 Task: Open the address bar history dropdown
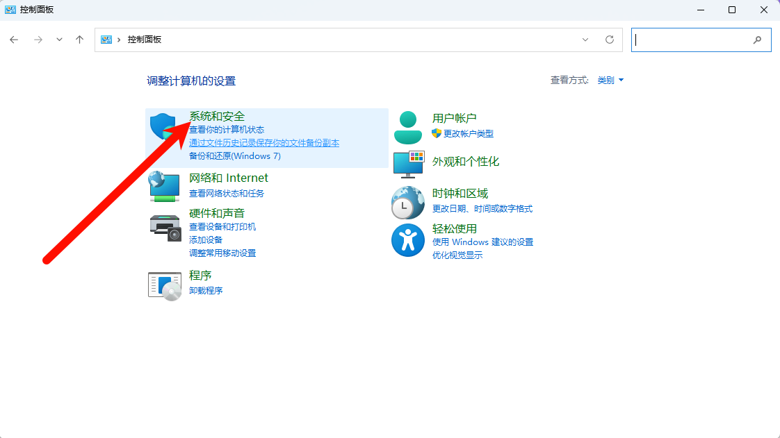[x=585, y=40]
